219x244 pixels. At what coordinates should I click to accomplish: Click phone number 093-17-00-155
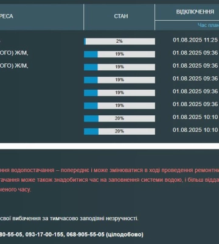(x=44, y=234)
